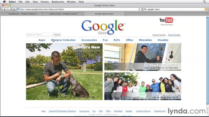Open the File menu

[x=20, y=2]
